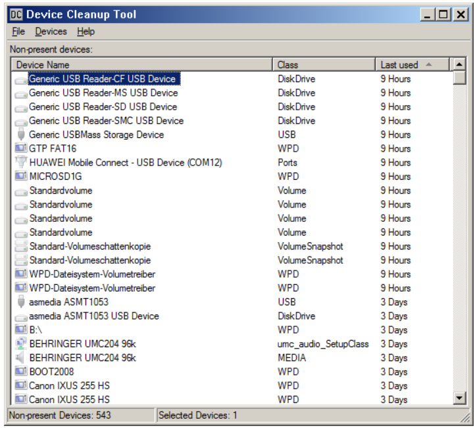Sort by the Class column header

pos(324,65)
